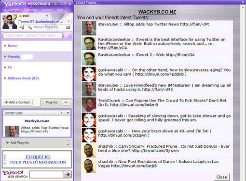This screenshot has height=181, width=246.
Task: Focus the Yahoo web search input field
Action: coord(47,174)
